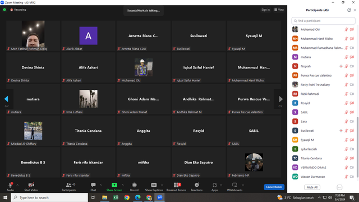Click the Recording indicator
The width and height of the screenshot is (359, 202).
pos(18,10)
